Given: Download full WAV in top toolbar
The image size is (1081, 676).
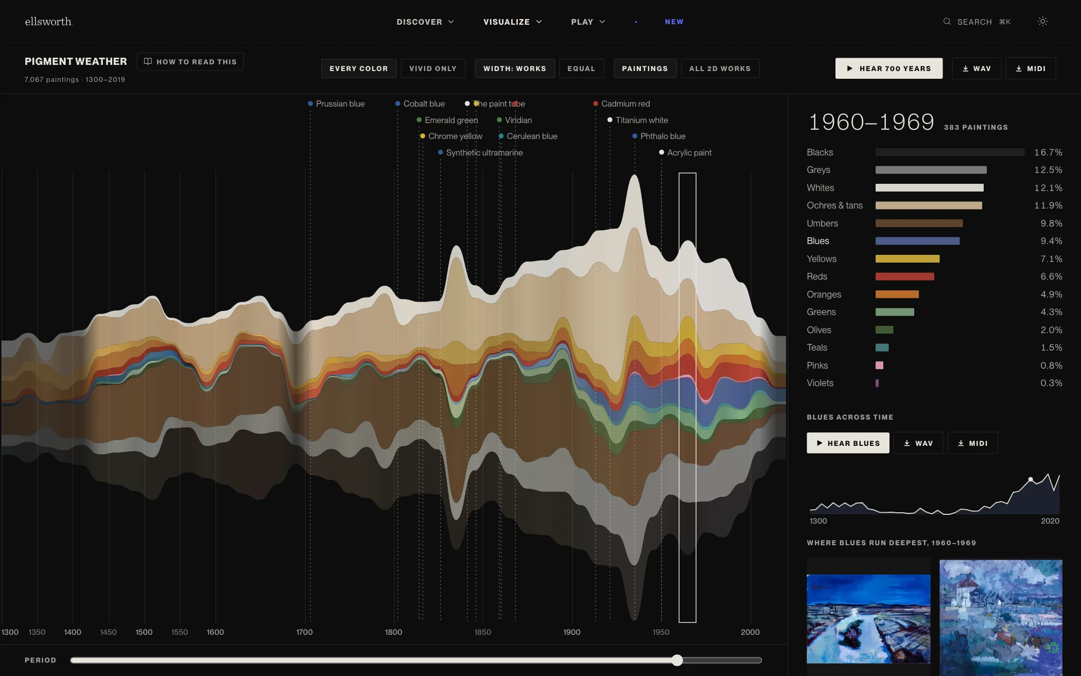Looking at the screenshot, I should point(977,68).
